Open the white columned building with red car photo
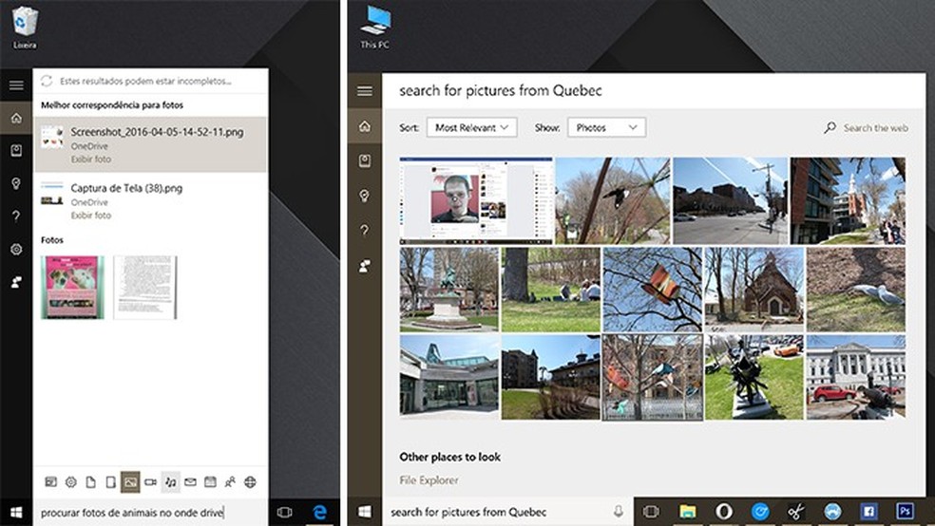Viewport: 935px width, 526px height. coord(856,377)
